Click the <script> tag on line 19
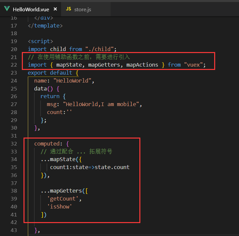 click(40, 41)
